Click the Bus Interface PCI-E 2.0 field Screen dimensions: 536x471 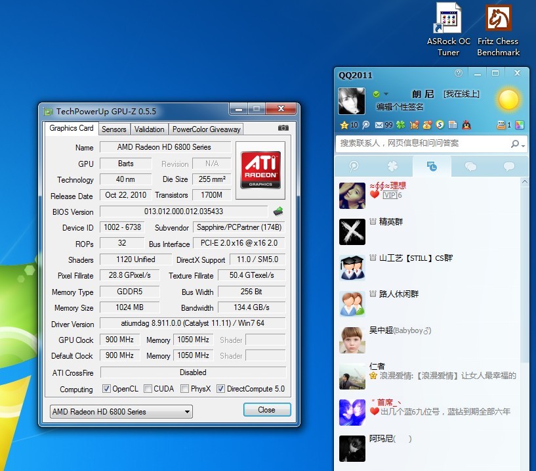point(239,243)
